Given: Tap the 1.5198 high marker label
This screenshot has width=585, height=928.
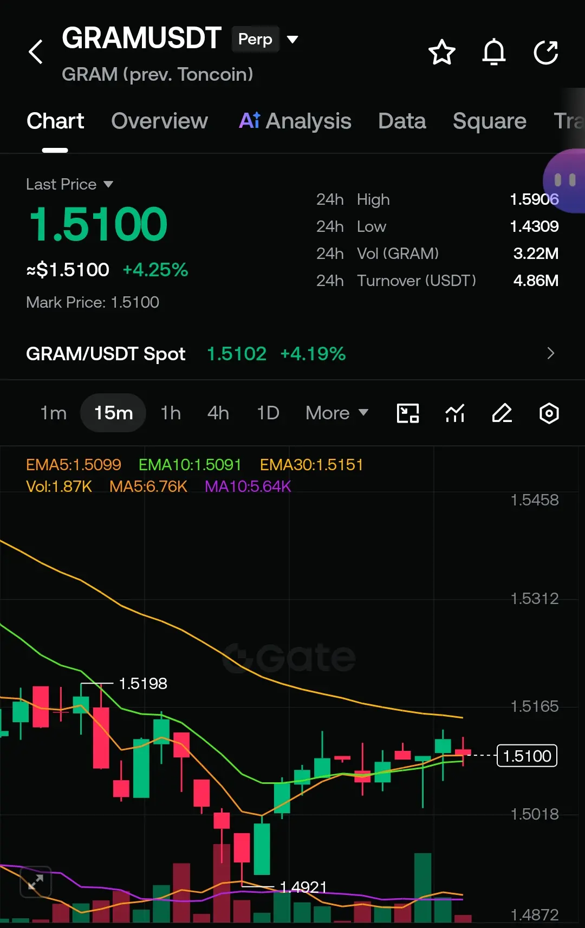Looking at the screenshot, I should 143,684.
